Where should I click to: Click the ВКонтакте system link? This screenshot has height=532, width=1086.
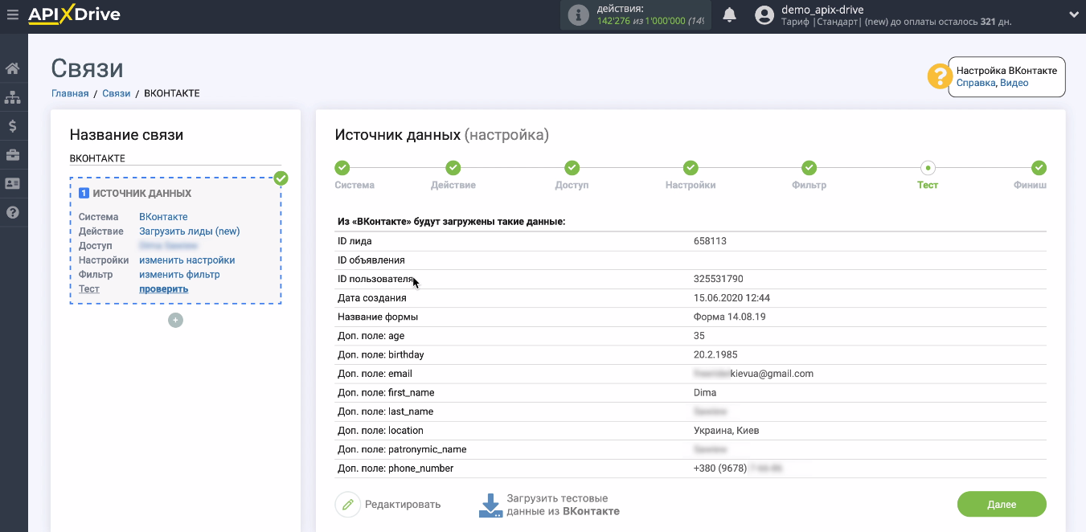(x=163, y=217)
